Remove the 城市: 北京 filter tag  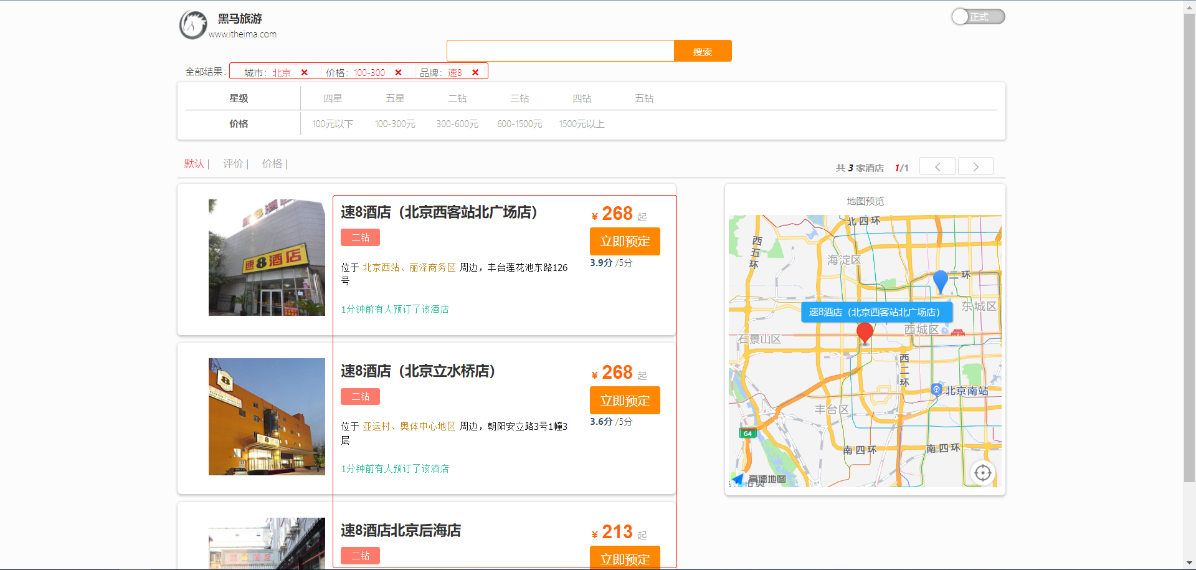click(304, 72)
